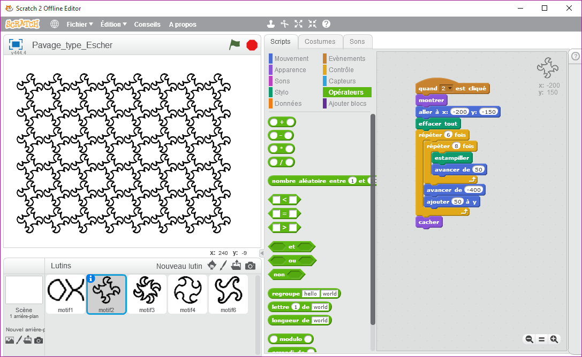Choose new sprite from library
The image size is (582, 357).
pos(212,266)
